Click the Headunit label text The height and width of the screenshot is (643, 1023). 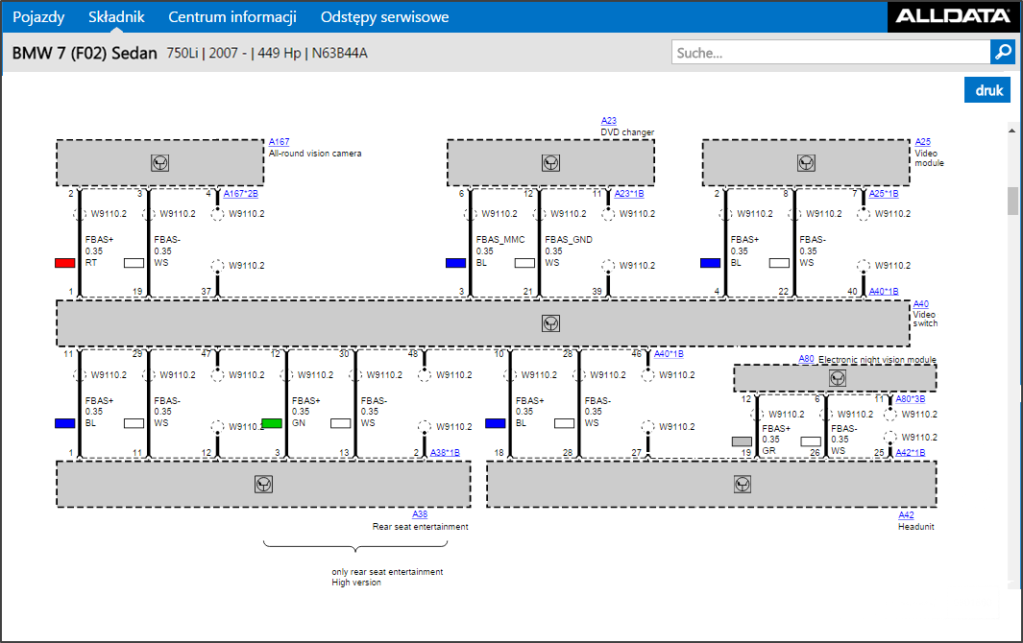point(916,526)
